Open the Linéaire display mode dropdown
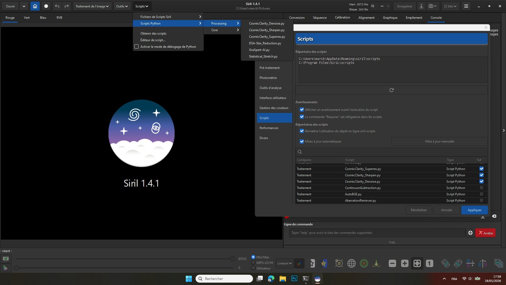506x285 pixels. (x=285, y=263)
